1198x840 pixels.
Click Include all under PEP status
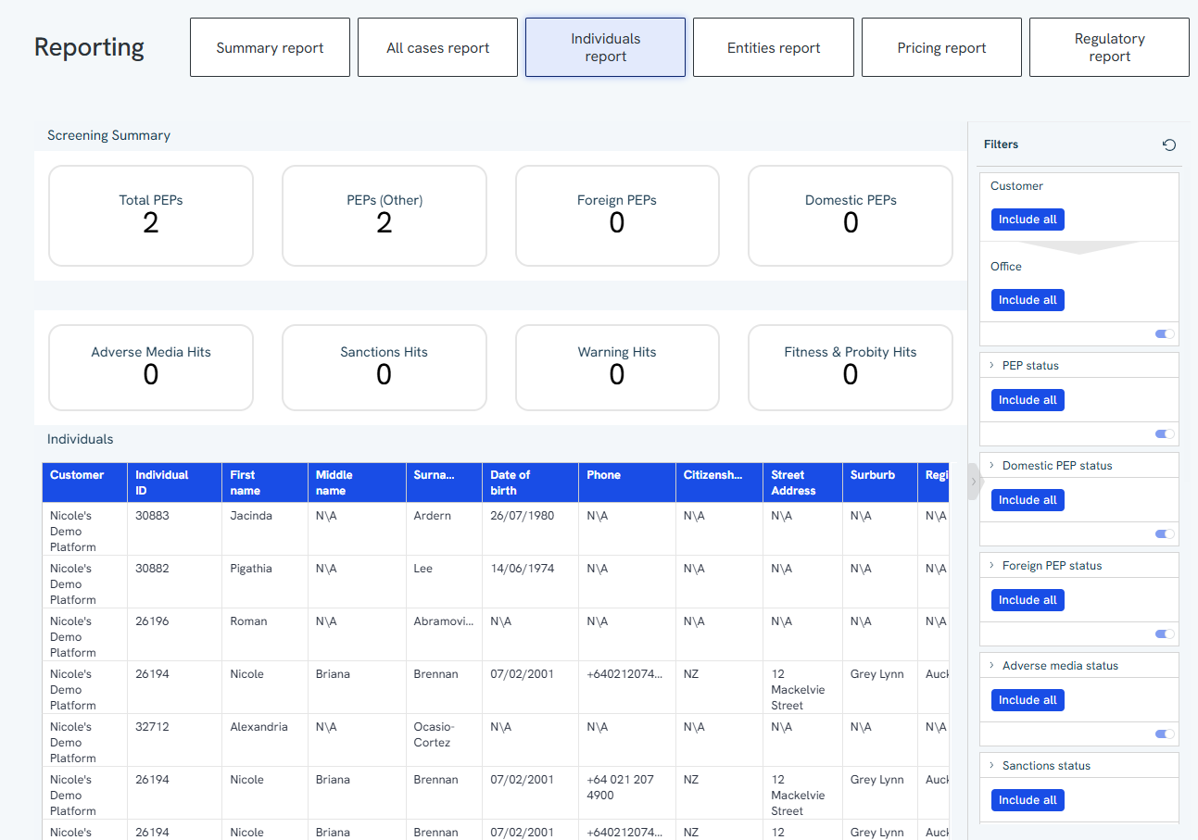(1028, 400)
